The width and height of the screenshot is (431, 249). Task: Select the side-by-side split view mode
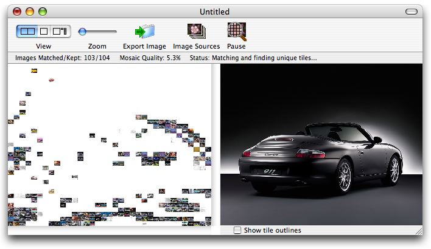pos(27,31)
